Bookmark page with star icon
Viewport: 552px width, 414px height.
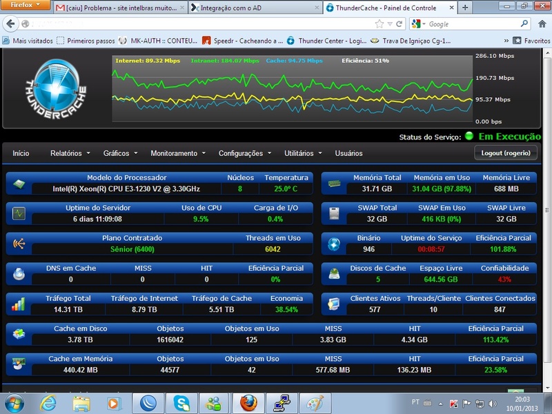click(379, 24)
